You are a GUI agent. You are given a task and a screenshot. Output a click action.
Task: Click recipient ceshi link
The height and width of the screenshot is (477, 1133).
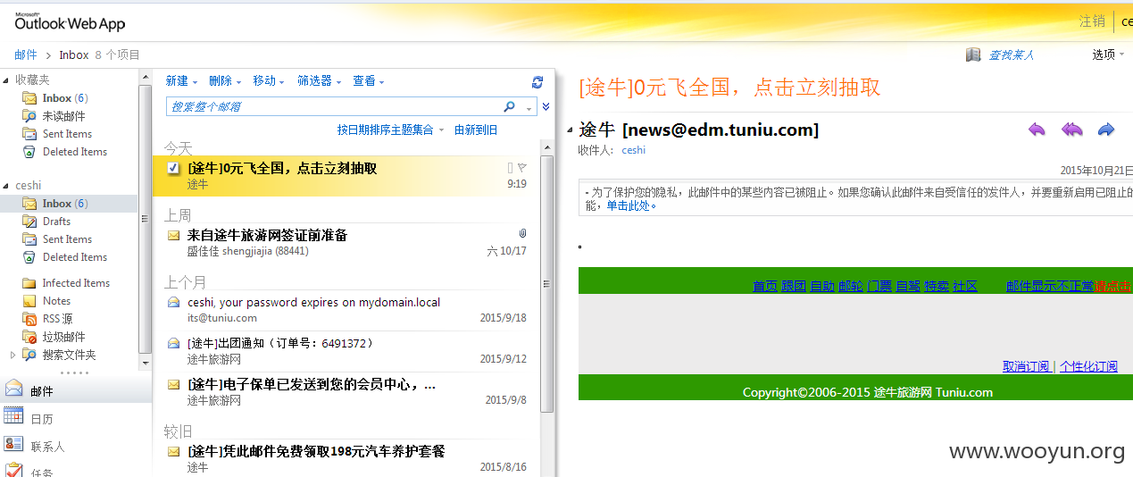(634, 150)
